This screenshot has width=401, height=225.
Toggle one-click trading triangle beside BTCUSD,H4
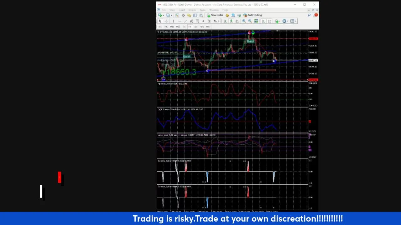point(158,32)
